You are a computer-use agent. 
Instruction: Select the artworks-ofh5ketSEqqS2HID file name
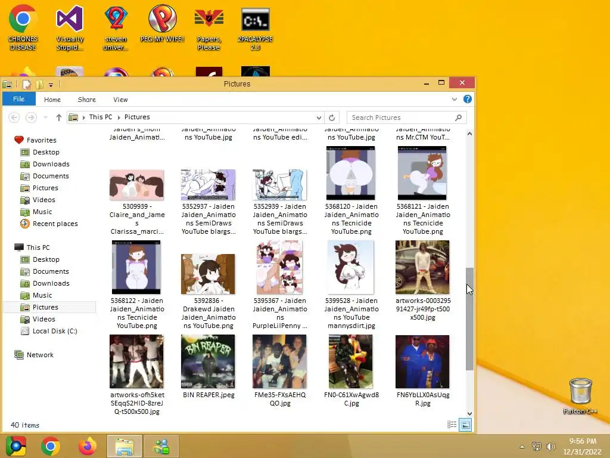[x=137, y=403]
